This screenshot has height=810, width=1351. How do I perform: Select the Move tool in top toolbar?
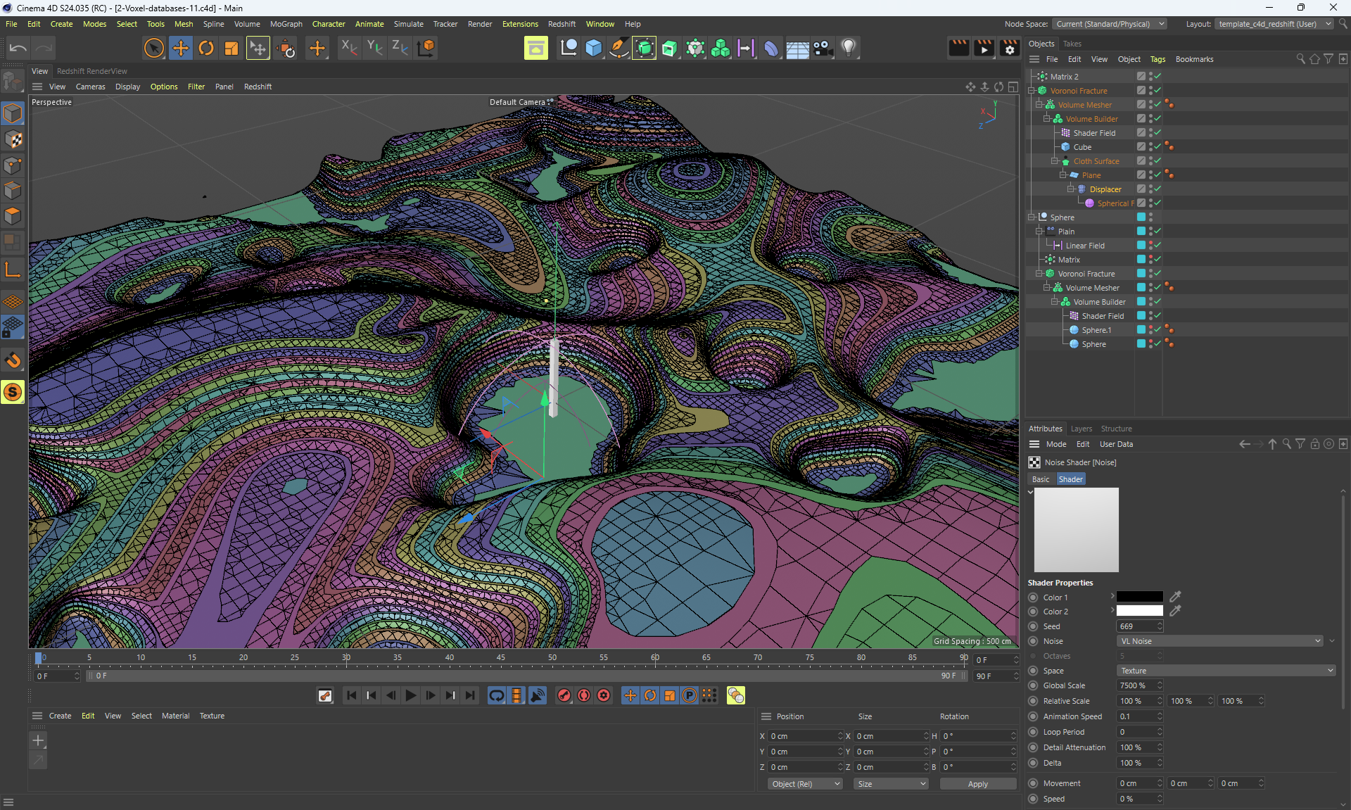point(181,48)
